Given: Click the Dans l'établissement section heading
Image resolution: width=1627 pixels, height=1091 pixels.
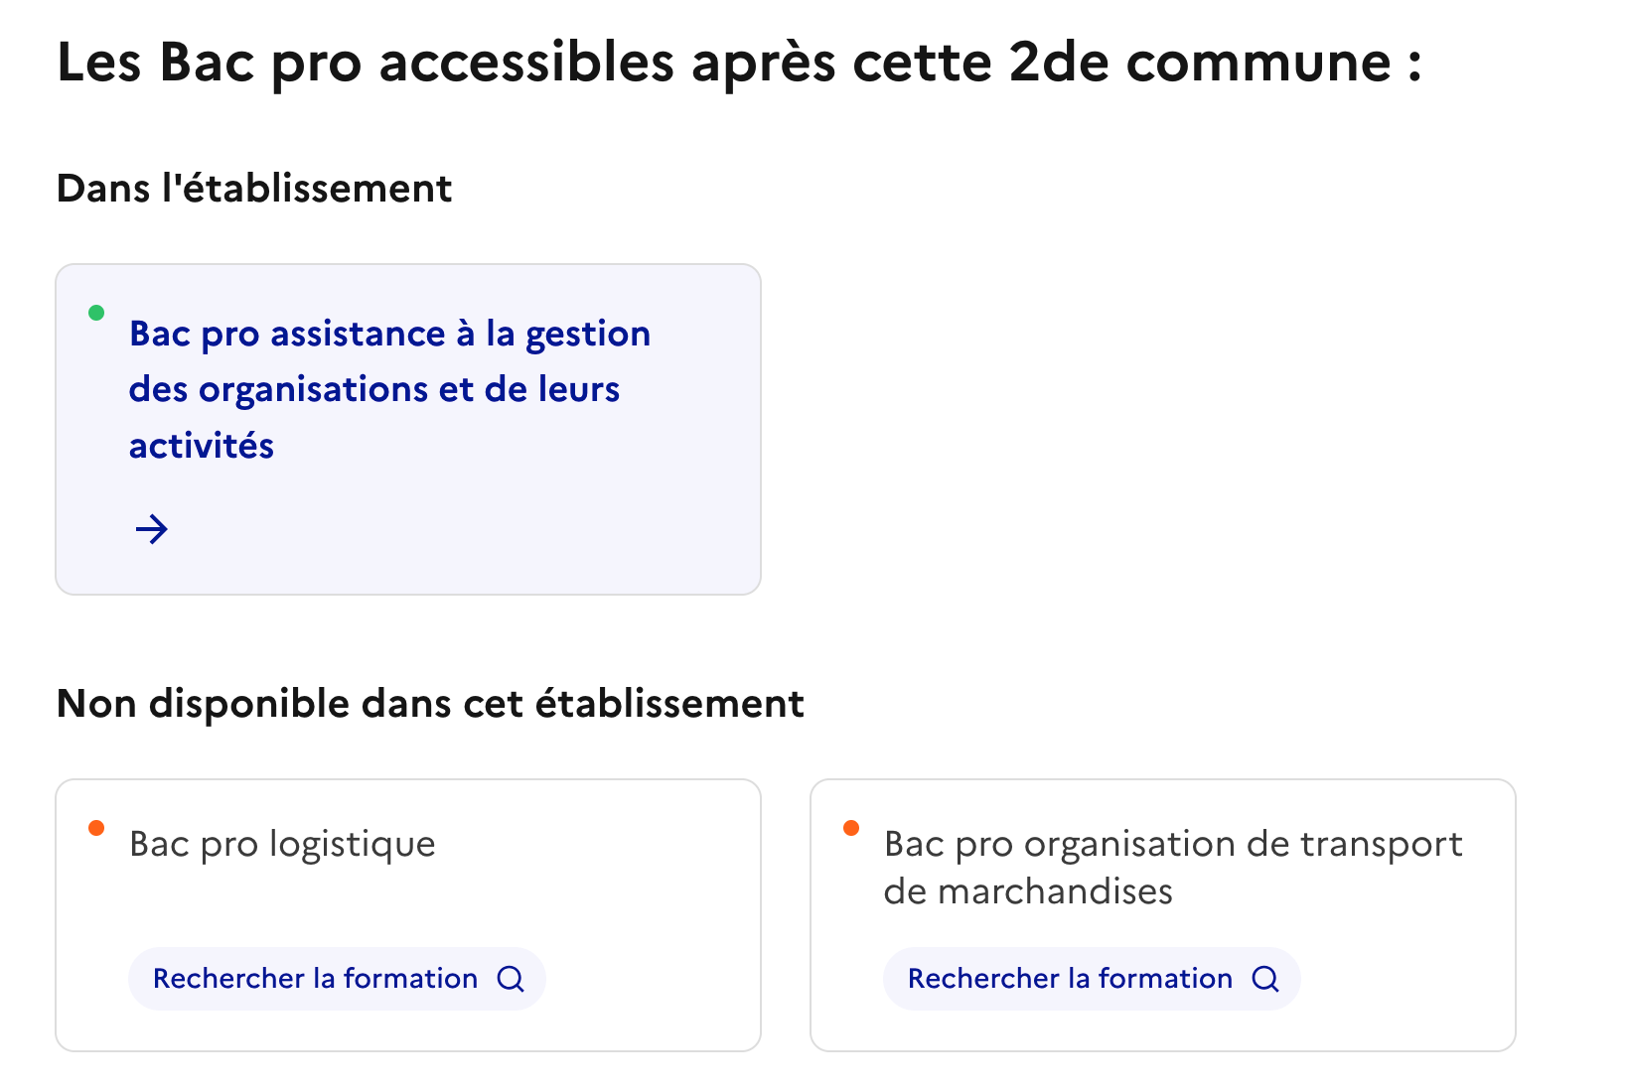Looking at the screenshot, I should point(254,187).
